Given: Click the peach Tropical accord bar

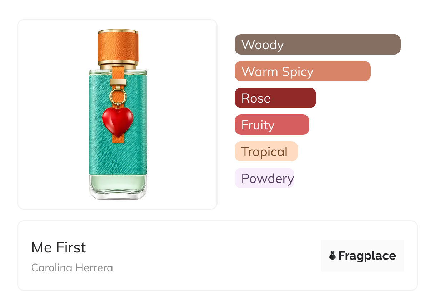Looking at the screenshot, I should pyautogui.click(x=266, y=152).
